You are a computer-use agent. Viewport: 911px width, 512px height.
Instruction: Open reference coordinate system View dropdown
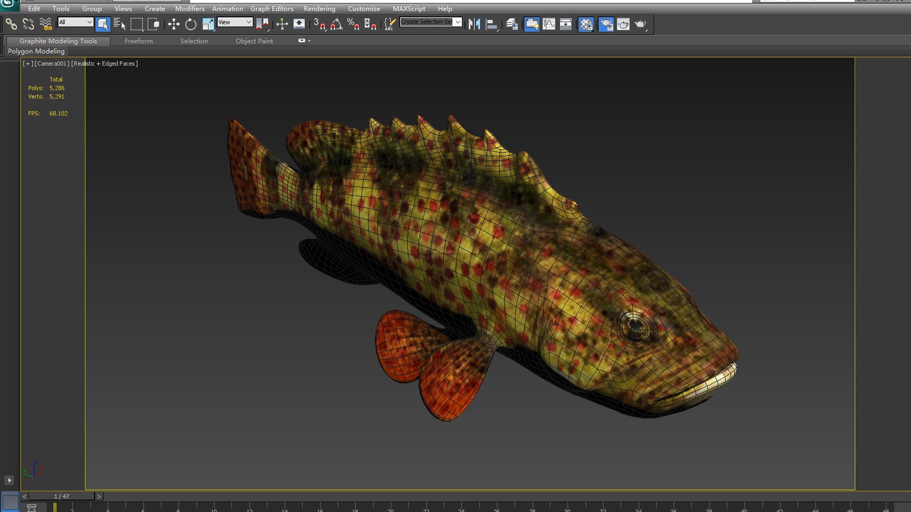tap(235, 22)
